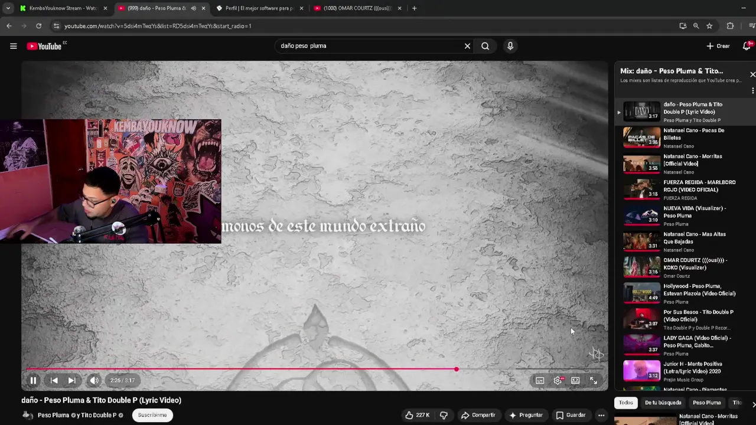Screen dimensions: 756x425
Task: Select Por Sus Besos in the mix
Action: coord(685,320)
